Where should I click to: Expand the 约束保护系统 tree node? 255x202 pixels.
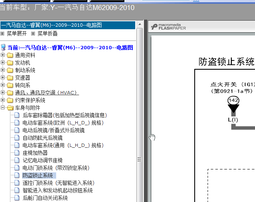[x=2, y=100]
